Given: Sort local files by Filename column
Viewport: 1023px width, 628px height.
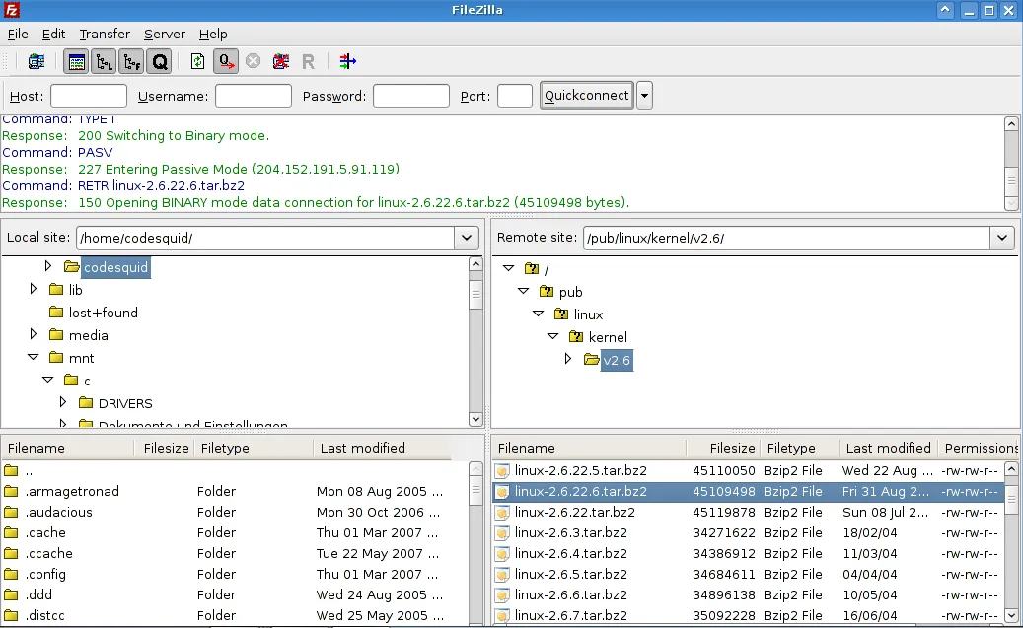Looking at the screenshot, I should coord(68,448).
